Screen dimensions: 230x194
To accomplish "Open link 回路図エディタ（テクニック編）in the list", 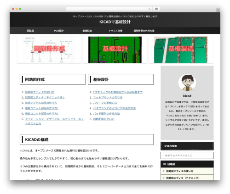I will tap(45, 97).
